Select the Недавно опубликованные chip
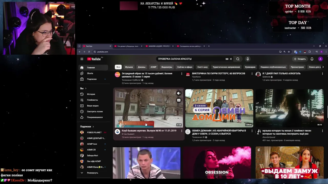The width and height of the screenshot is (328, 184). coord(273,67)
